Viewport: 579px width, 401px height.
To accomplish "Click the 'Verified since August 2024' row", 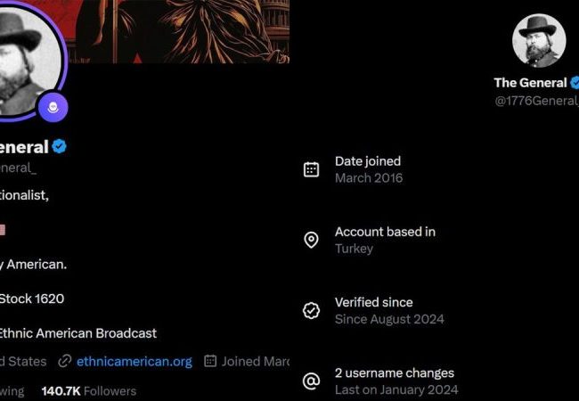I will click(373, 310).
